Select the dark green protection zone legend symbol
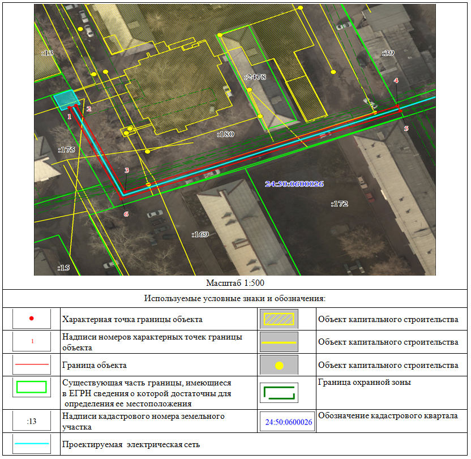 coord(279,392)
